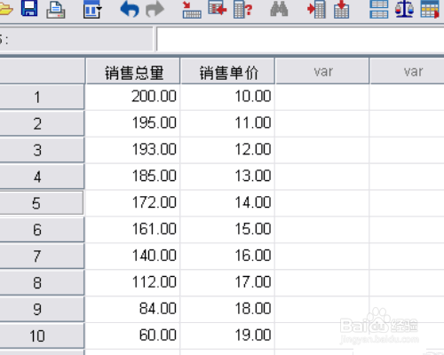Image resolution: width=444 pixels, height=355 pixels.
Task: Click the 销售单价 cell with 19.00
Action: pyautogui.click(x=227, y=335)
